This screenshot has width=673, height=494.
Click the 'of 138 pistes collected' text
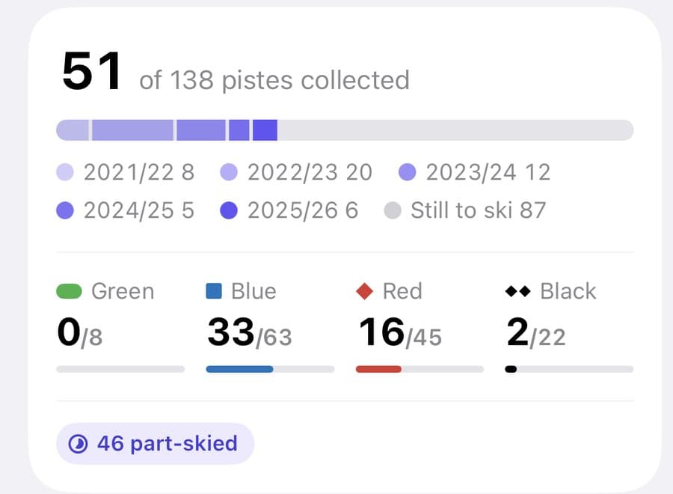[274, 80]
